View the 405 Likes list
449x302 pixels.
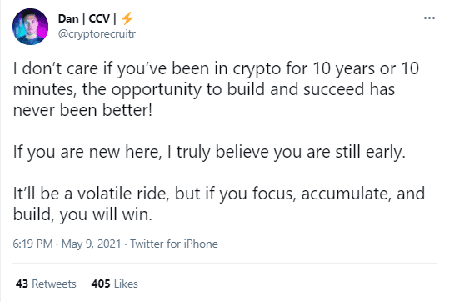115,284
